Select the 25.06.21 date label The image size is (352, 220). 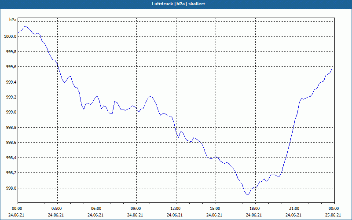pos(333,215)
